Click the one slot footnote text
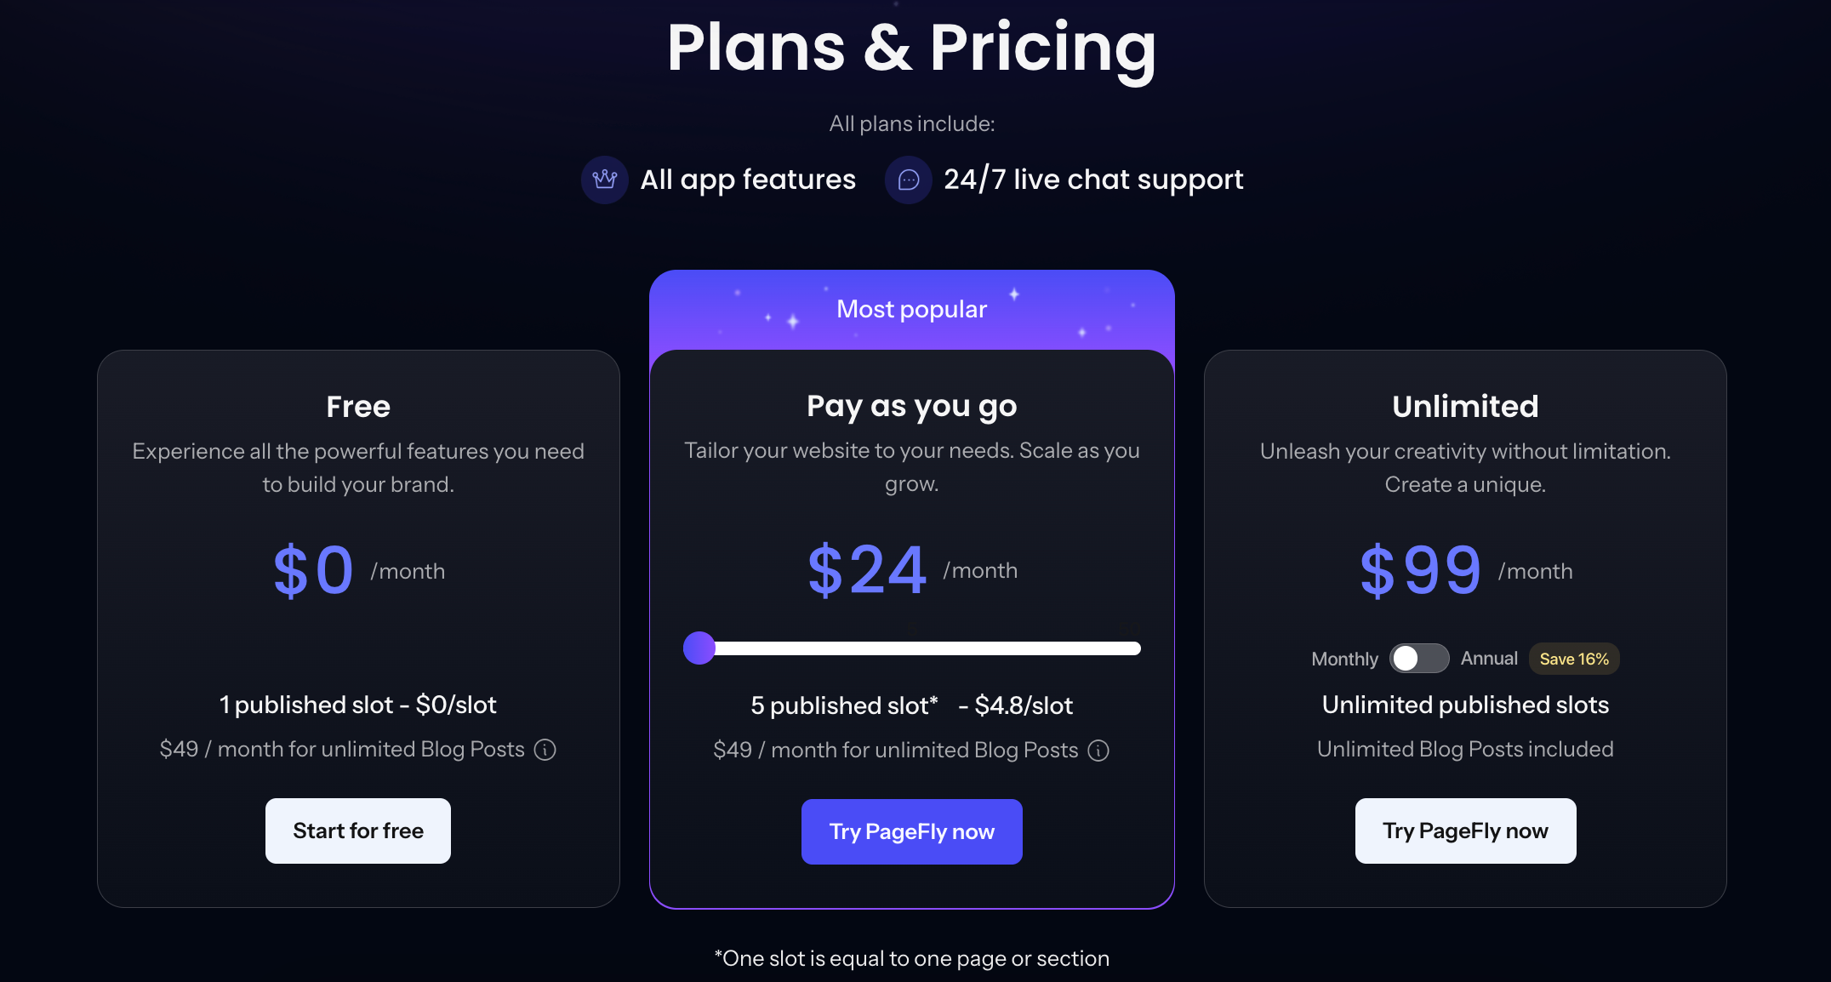Screen dimensions: 1831x982 pos(911,958)
